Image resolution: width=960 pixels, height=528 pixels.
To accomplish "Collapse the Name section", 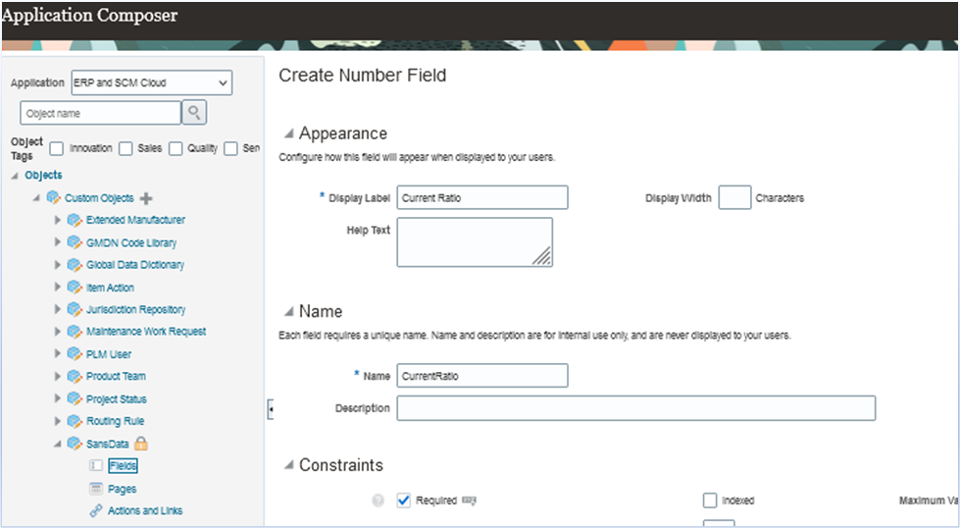I will (288, 312).
